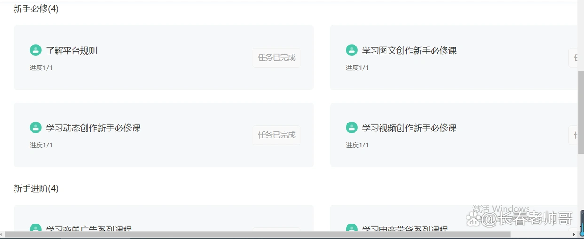The height and width of the screenshot is (239, 584).
Task: Click 进度1/1 under 学习视频创作新手必修课
Action: click(357, 145)
